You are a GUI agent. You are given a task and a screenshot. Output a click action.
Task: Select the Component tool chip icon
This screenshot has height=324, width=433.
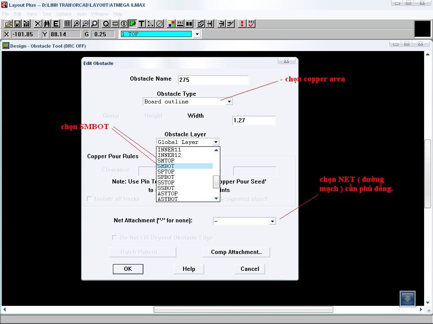point(115,24)
